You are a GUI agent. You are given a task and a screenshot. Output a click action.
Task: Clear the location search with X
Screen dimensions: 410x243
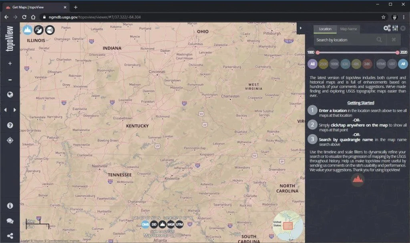(394, 40)
